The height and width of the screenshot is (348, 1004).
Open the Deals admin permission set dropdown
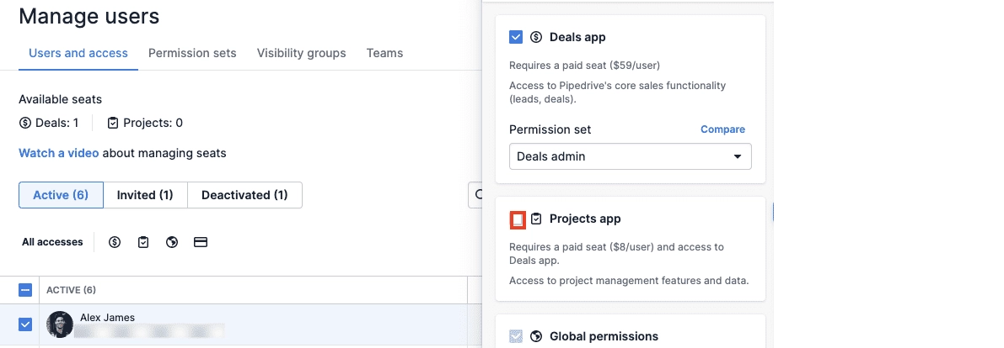tap(630, 156)
